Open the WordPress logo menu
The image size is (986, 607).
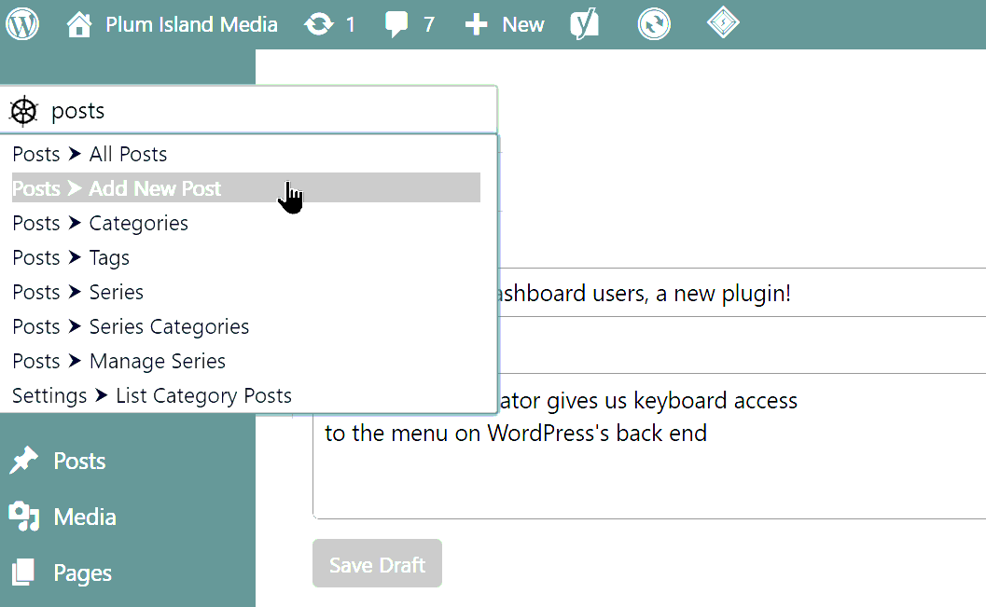coord(22,24)
